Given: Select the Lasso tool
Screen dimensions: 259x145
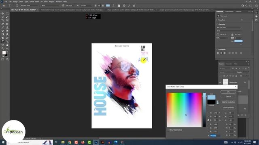Looking at the screenshot, I should [3, 17].
